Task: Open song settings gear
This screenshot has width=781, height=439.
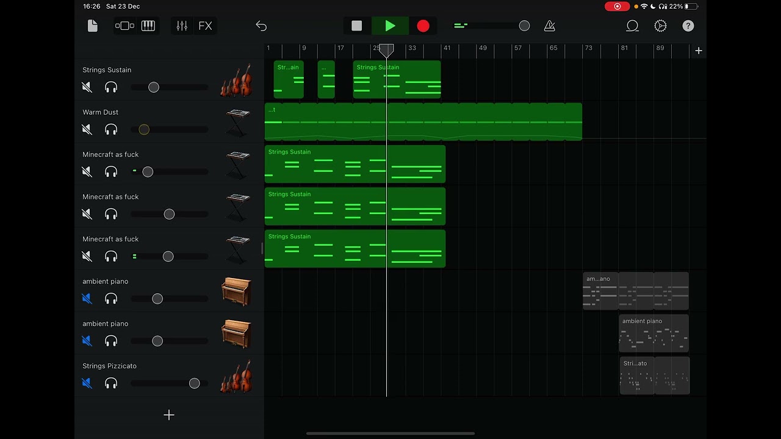Action: 660,26
